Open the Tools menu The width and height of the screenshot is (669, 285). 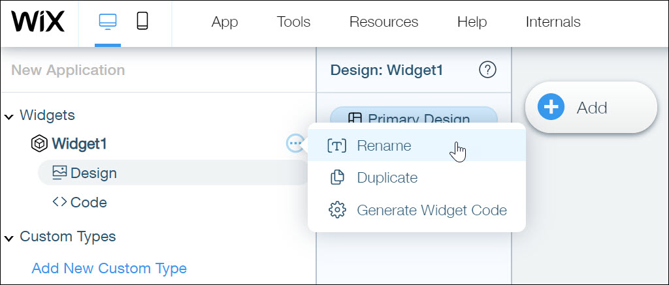click(x=293, y=22)
